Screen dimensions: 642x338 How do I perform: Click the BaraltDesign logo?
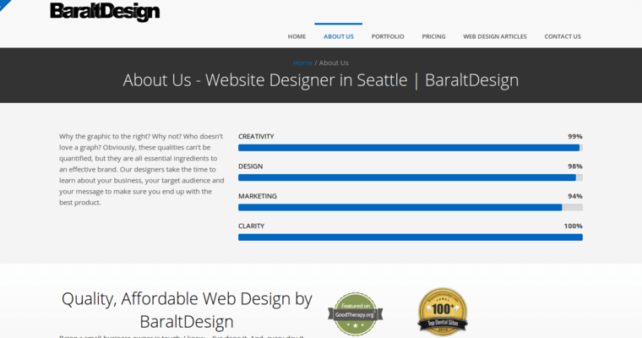(x=105, y=12)
